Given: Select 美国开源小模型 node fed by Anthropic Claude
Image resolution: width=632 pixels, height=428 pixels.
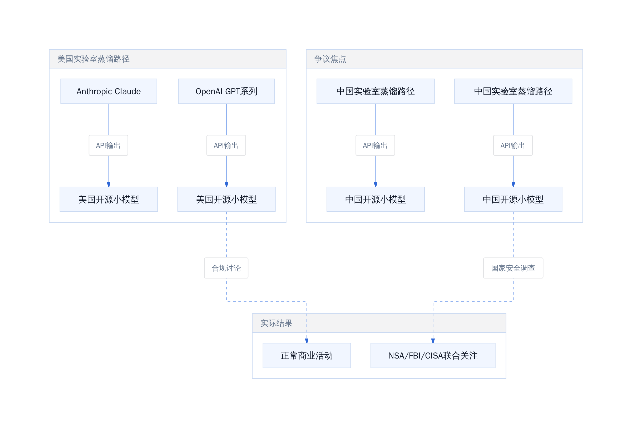Looking at the screenshot, I should pos(109,199).
